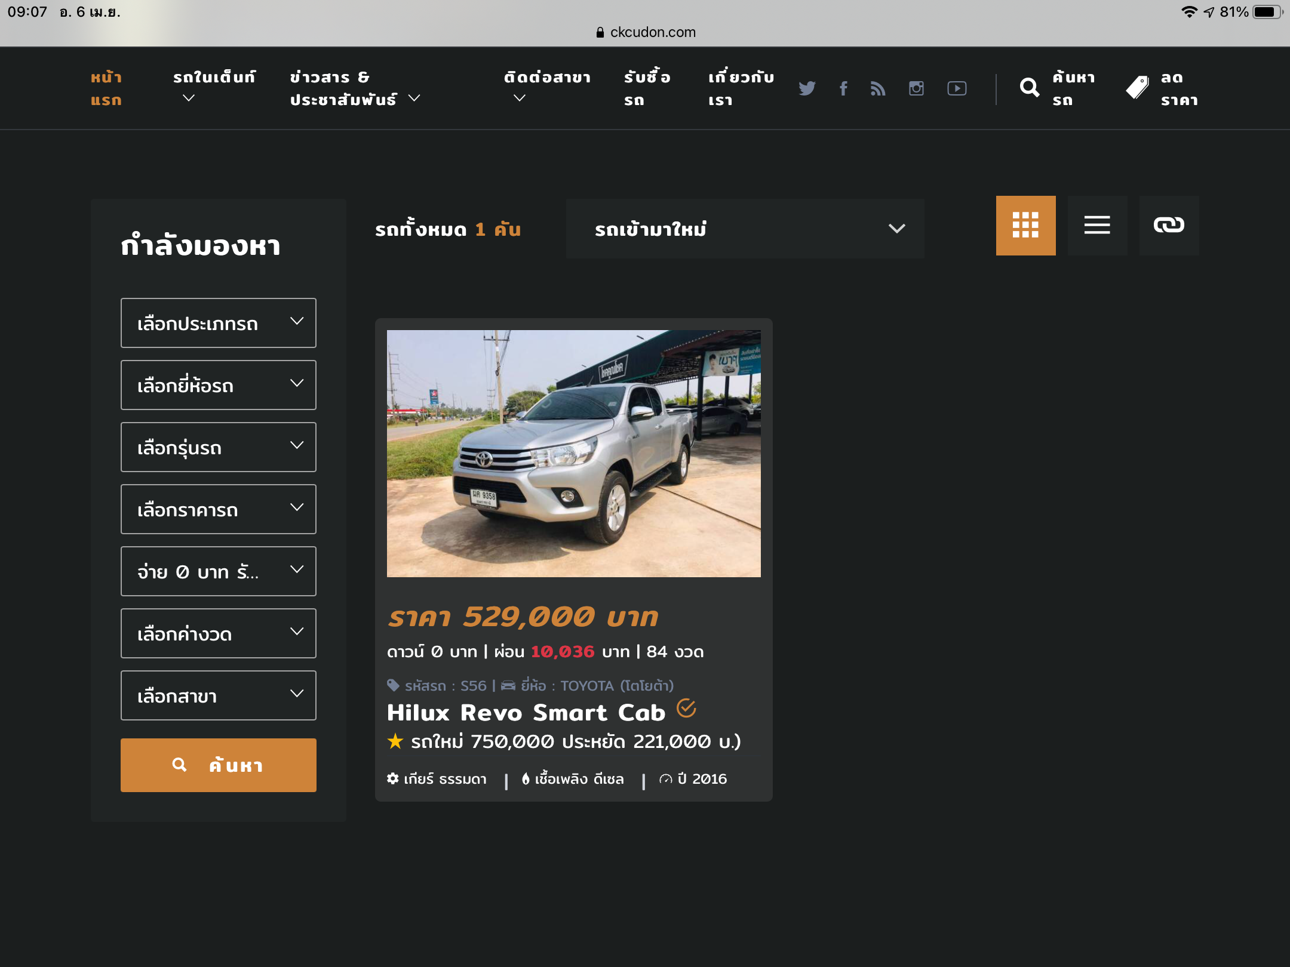Click the magnifier search car icon
The width and height of the screenshot is (1290, 967).
(x=1029, y=88)
